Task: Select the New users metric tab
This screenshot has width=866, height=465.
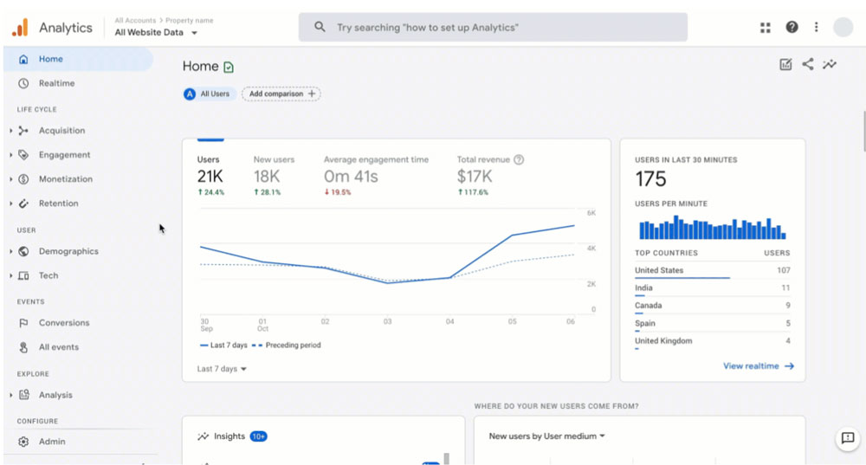Action: pyautogui.click(x=274, y=176)
